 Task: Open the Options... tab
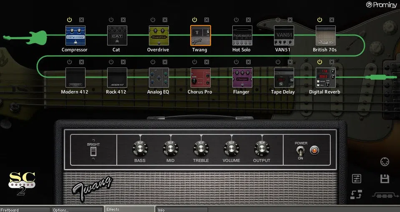tap(77, 209)
